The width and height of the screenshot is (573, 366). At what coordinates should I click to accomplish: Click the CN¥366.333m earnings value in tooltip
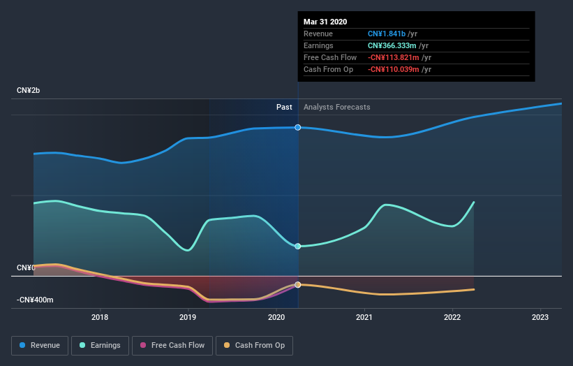[392, 45]
